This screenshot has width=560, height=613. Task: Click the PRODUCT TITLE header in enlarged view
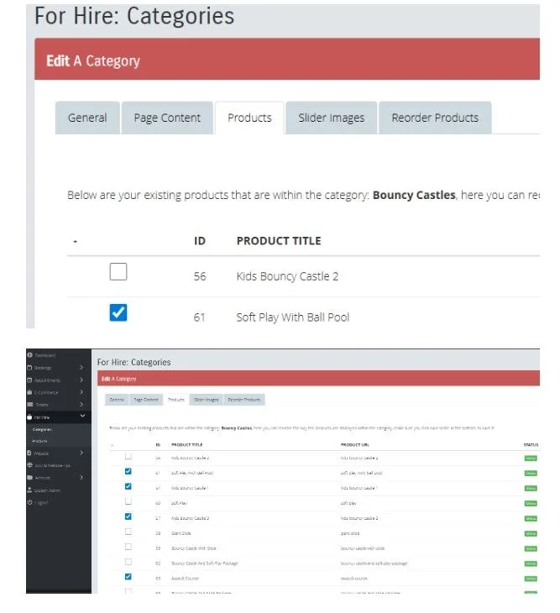[279, 241]
